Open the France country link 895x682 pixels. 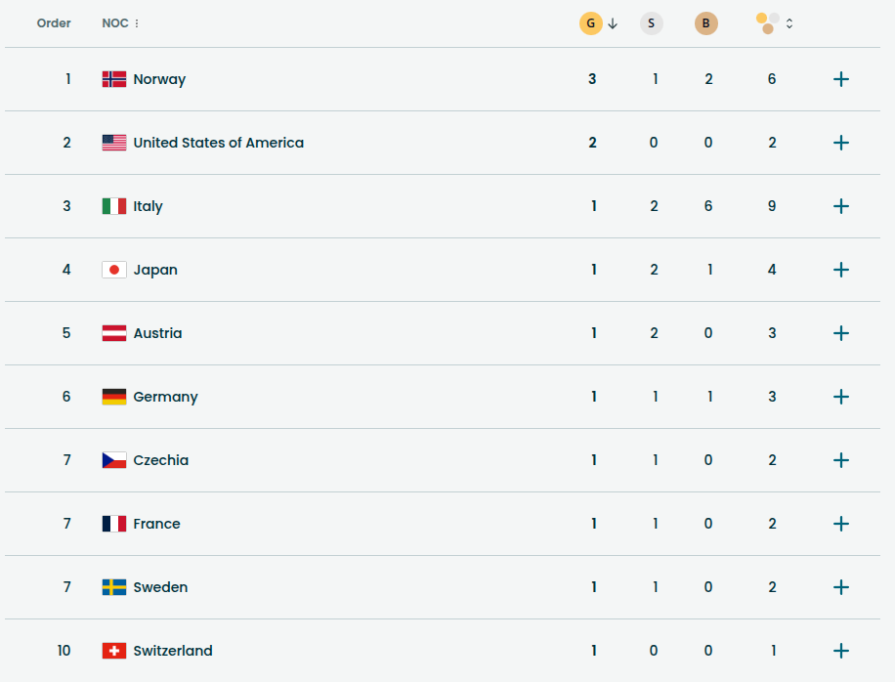point(156,524)
